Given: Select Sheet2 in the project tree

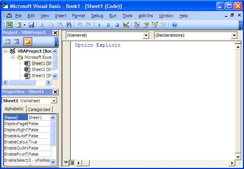Looking at the screenshot, I should (42, 69).
